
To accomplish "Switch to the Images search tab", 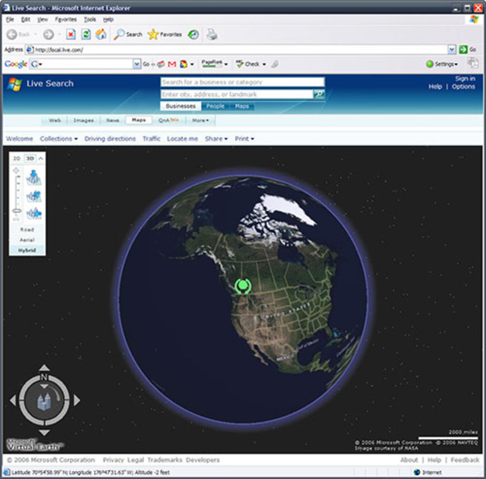I will pyautogui.click(x=83, y=120).
